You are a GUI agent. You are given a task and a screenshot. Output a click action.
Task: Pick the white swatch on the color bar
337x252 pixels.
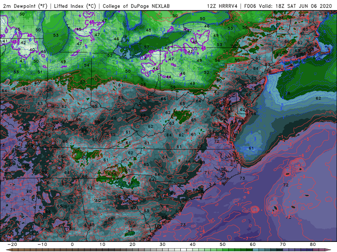point(184,250)
